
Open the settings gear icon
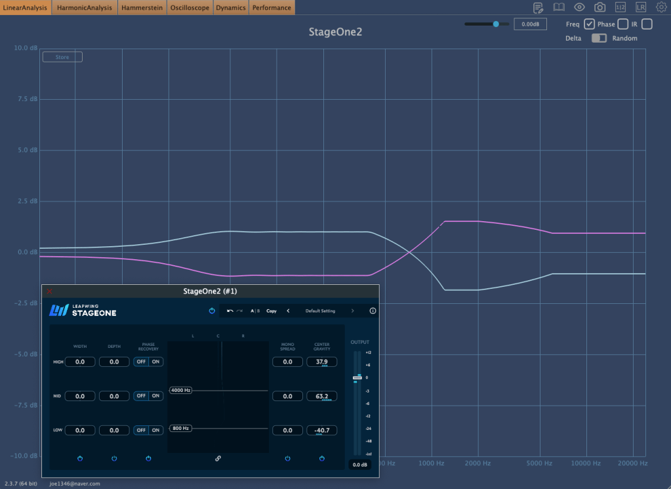coord(661,7)
